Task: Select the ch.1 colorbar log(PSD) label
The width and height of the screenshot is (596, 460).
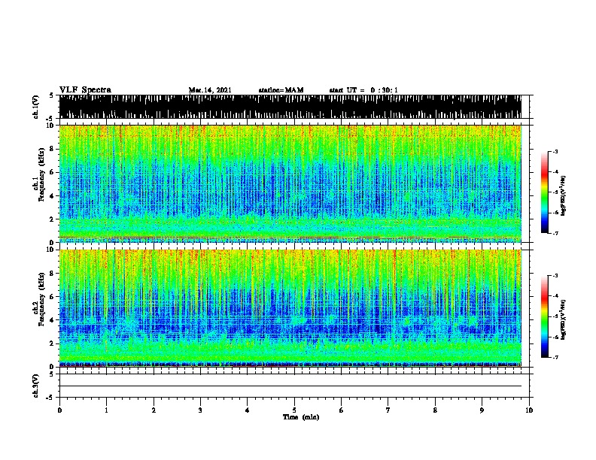Action: point(563,195)
